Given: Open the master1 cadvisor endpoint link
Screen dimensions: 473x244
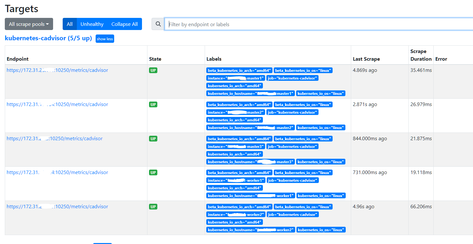Looking at the screenshot, I should pyautogui.click(x=57, y=70).
